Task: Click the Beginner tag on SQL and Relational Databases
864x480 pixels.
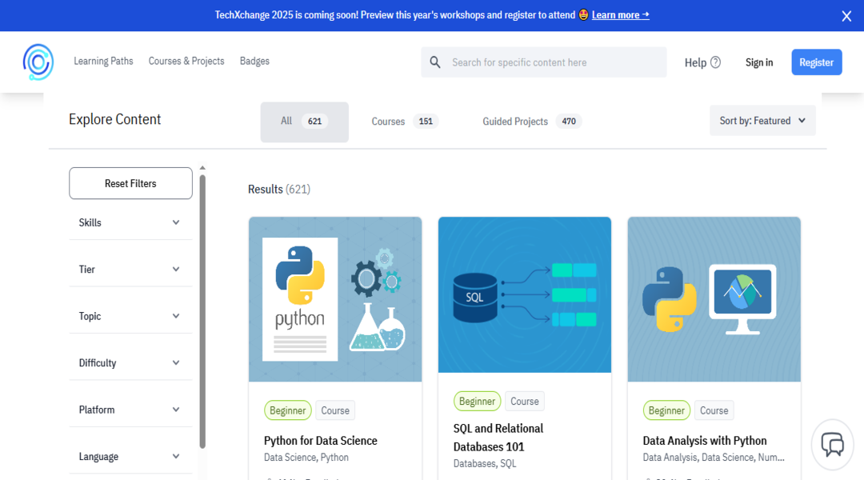Action: [477, 401]
